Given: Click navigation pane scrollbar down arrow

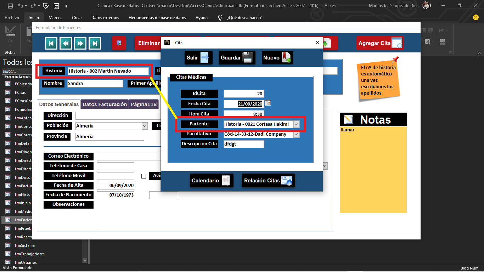Looking at the screenshot, I should tap(85, 260).
